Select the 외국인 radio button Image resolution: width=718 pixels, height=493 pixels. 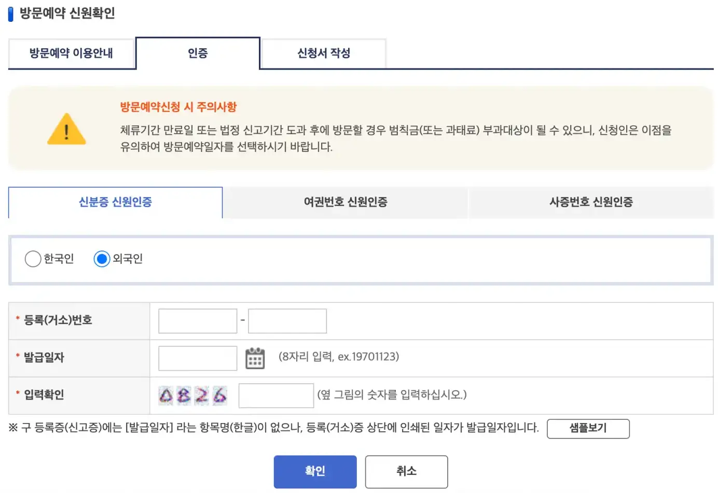point(102,259)
